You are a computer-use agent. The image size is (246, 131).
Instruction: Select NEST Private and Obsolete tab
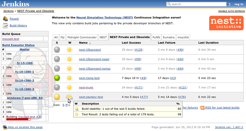click(130, 37)
